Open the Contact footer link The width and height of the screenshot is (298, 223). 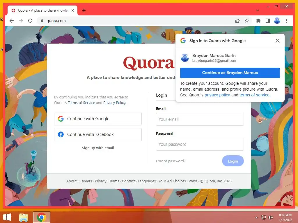click(128, 181)
